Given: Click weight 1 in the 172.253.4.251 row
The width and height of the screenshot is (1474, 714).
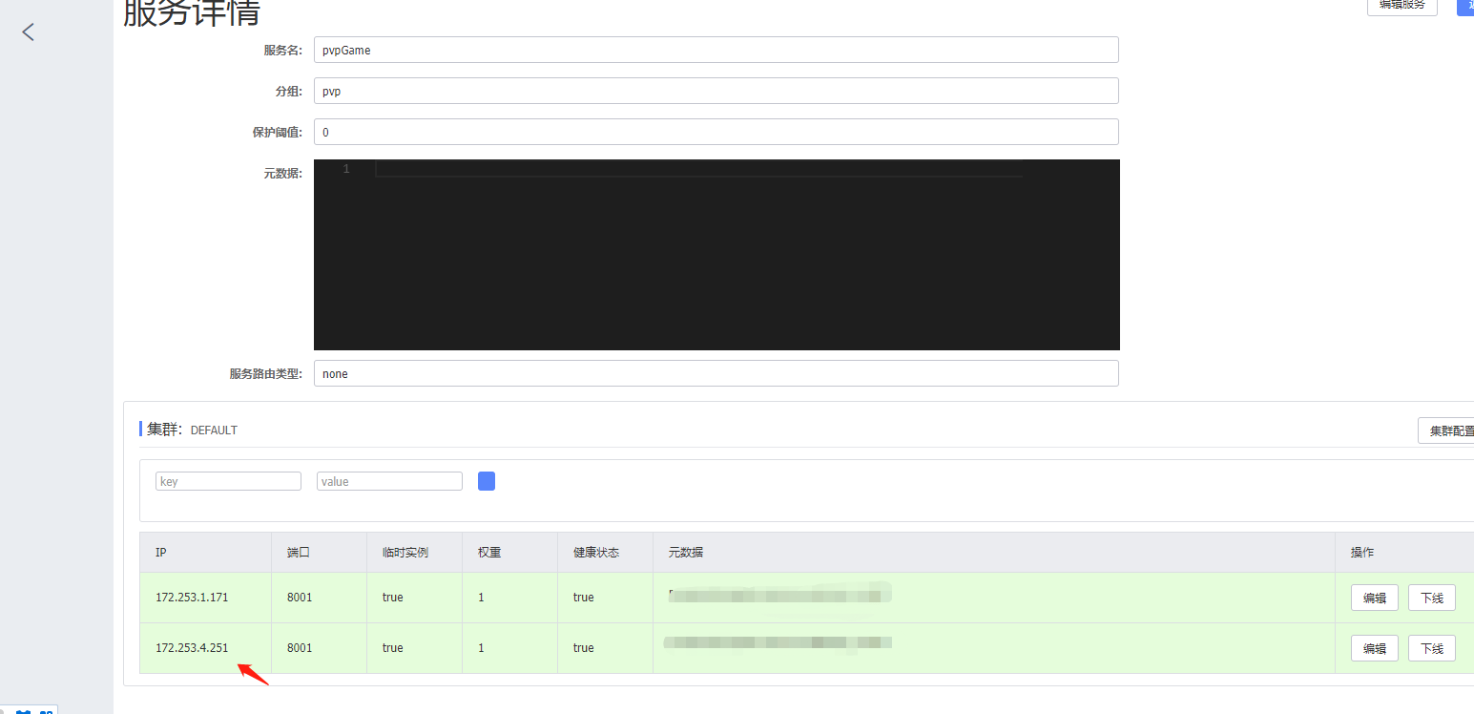Looking at the screenshot, I should click(x=481, y=648).
